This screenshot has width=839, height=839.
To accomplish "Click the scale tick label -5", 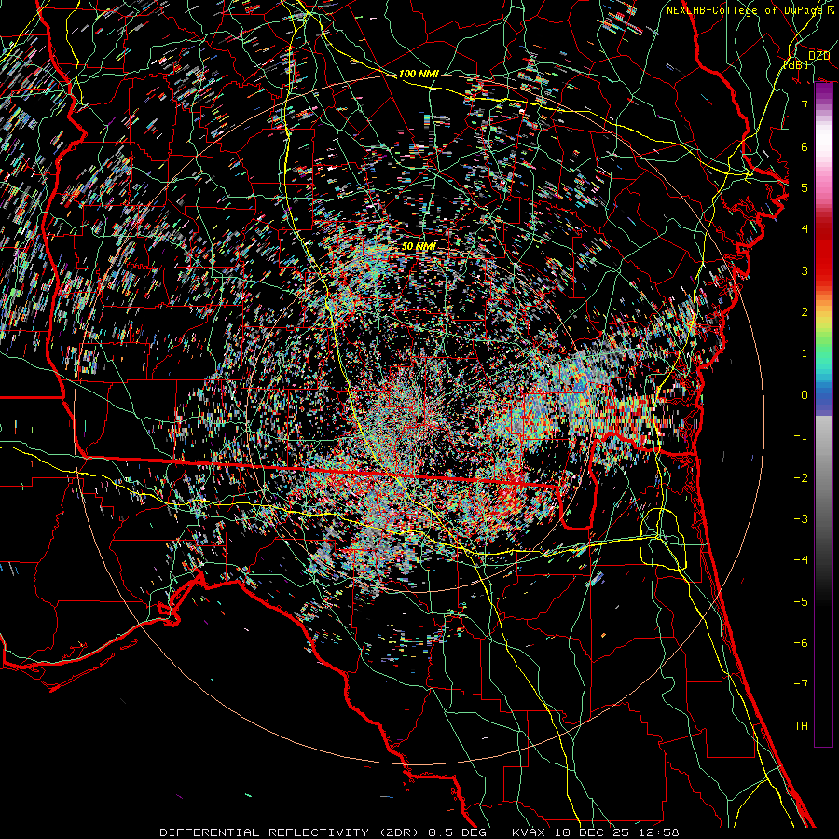I will 801,602.
